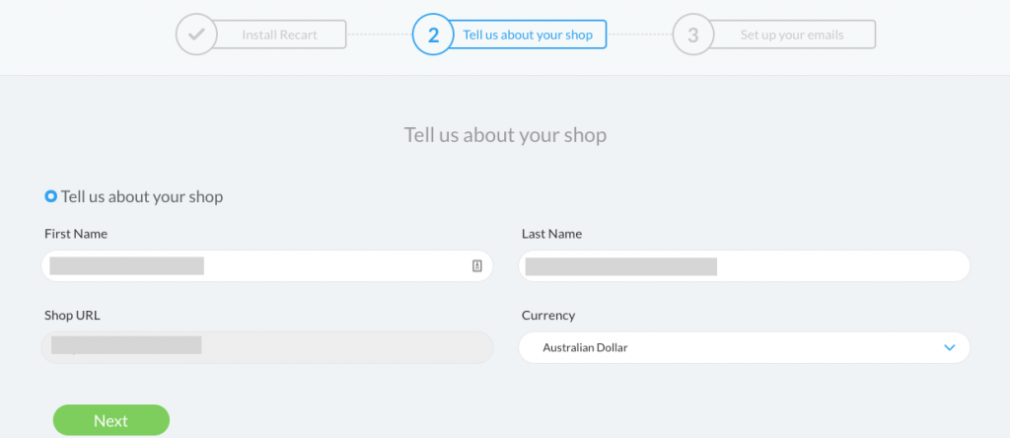Click the checkmark circle for Install Recart

pyautogui.click(x=196, y=35)
